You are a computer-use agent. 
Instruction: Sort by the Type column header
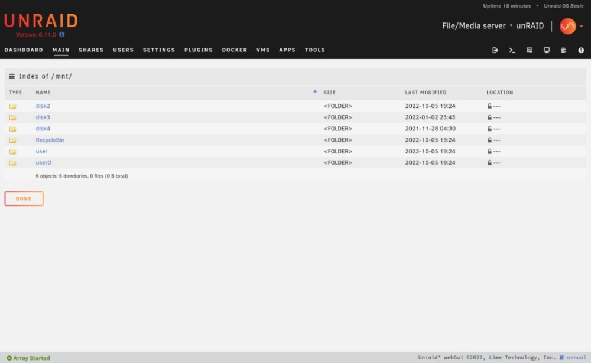tap(15, 92)
